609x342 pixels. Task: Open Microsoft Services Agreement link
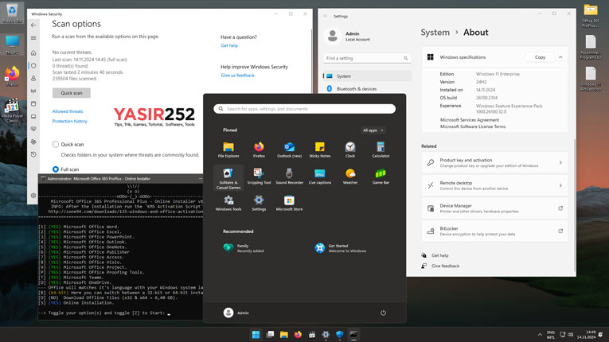tap(470, 120)
